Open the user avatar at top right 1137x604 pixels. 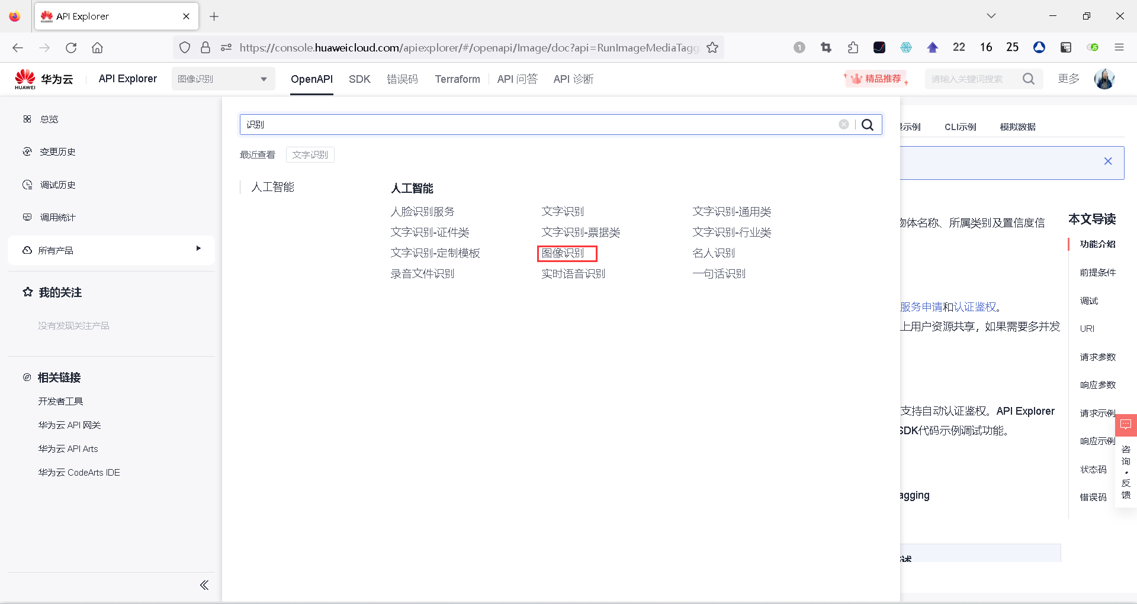[1105, 78]
